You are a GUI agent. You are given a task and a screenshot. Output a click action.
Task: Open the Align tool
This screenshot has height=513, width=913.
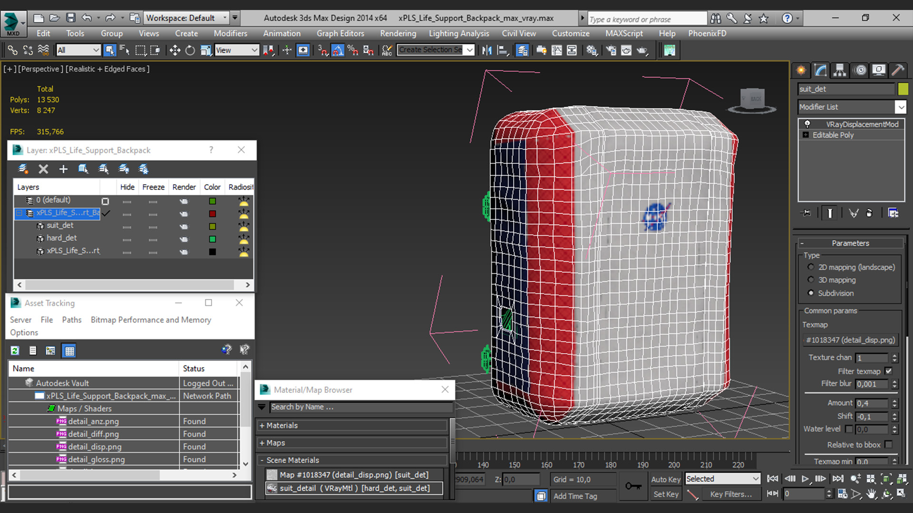point(502,50)
